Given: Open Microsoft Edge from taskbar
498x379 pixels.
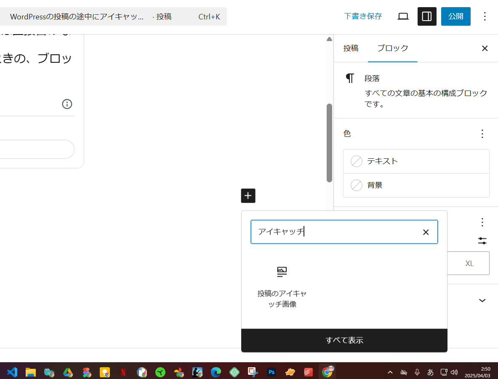Looking at the screenshot, I should pos(216,372).
